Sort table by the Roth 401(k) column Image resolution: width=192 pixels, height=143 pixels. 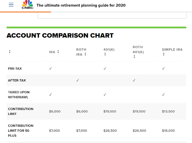pyautogui.click(x=134, y=57)
